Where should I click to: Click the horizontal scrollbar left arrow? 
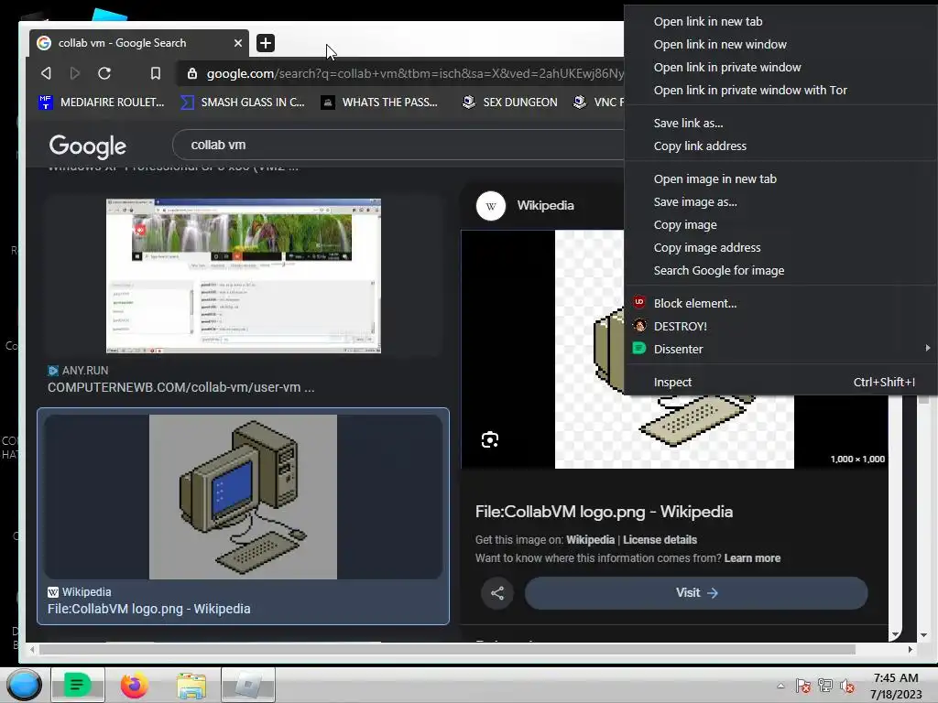tap(32, 649)
